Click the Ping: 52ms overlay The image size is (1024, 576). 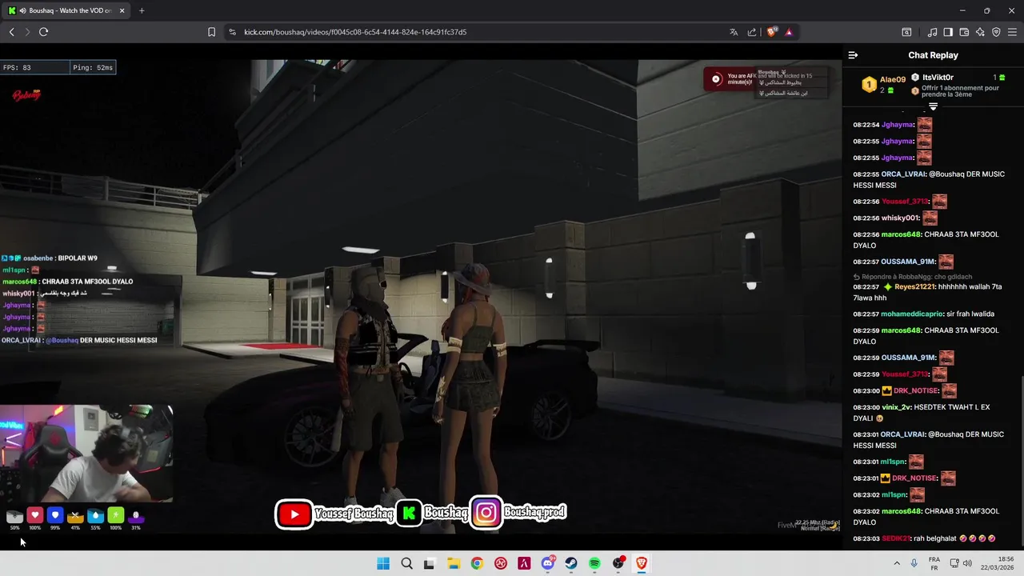pos(92,68)
